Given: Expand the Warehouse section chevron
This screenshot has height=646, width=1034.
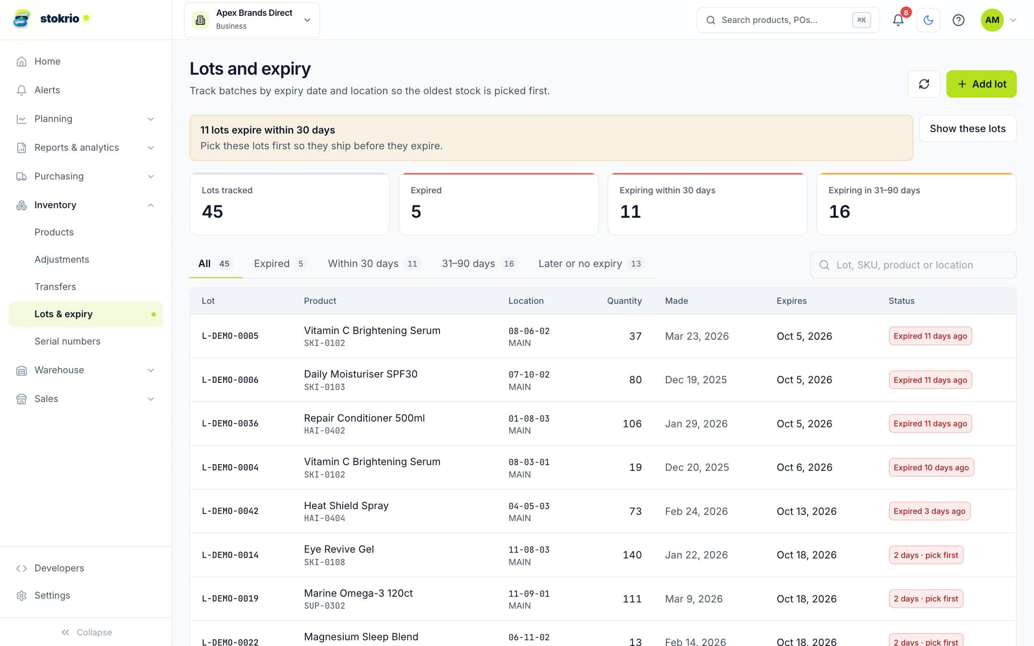Looking at the screenshot, I should pos(151,370).
